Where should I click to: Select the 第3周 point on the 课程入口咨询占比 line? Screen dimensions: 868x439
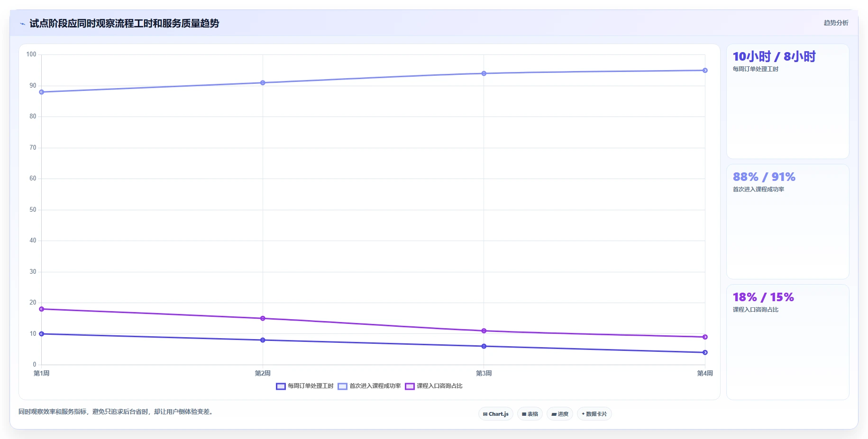coord(484,331)
